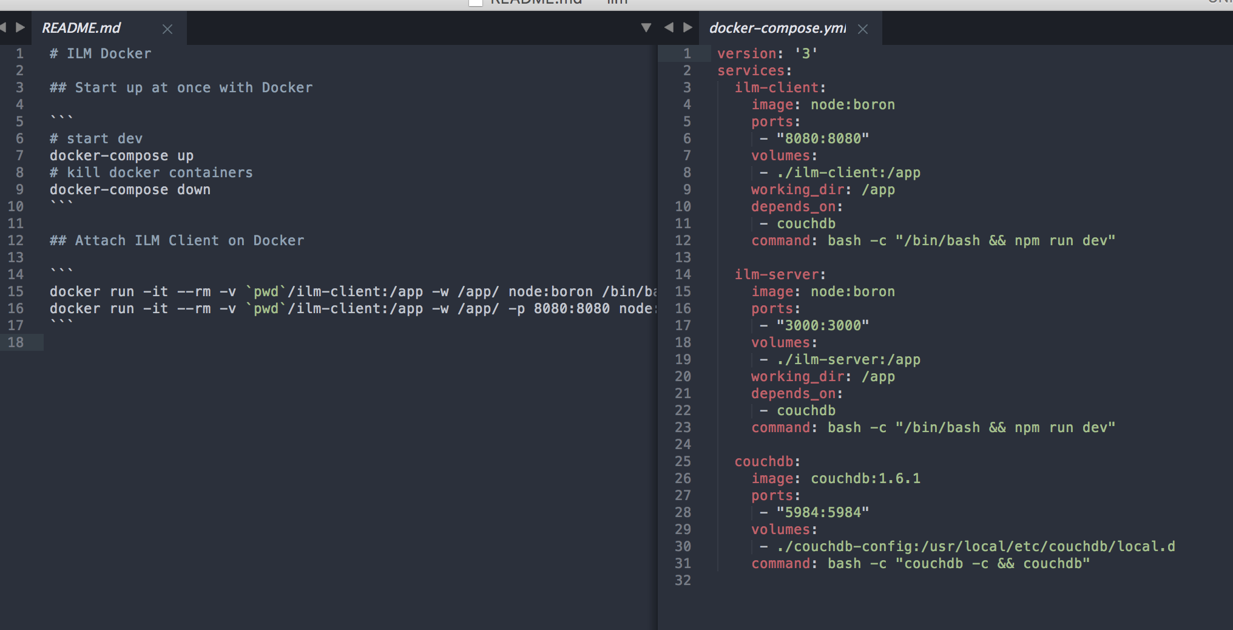Screen dimensions: 1233x630
Task: Click 'image: couchdb:1.6.1' line
Action: tap(836, 478)
